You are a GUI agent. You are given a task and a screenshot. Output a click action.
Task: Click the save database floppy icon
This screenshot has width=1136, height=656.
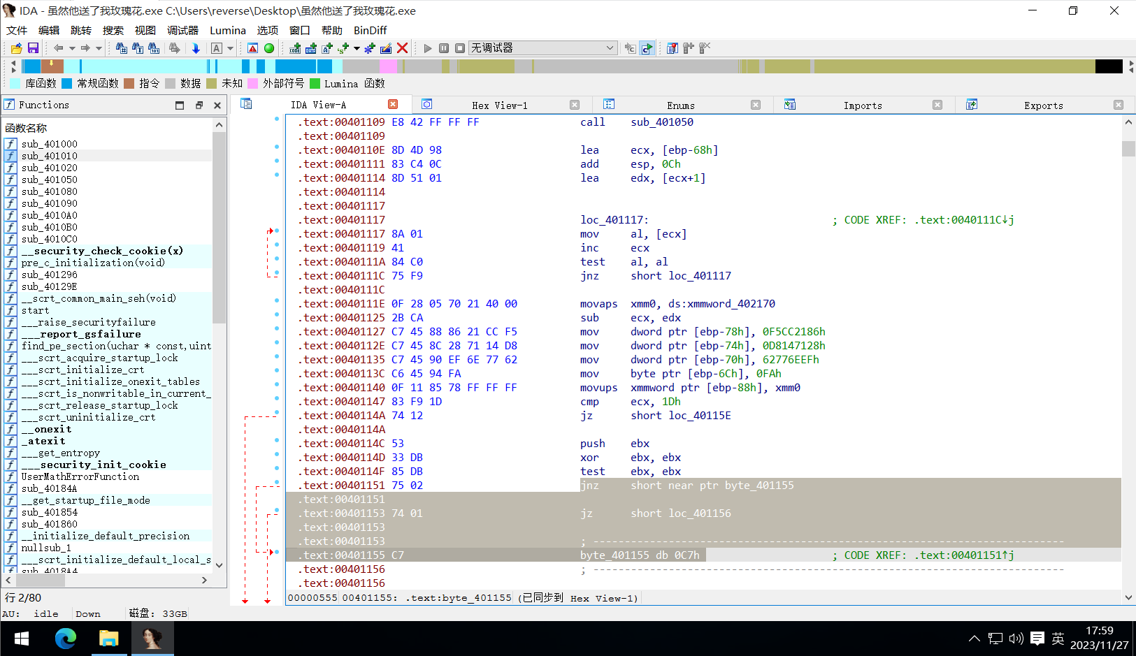pos(33,48)
